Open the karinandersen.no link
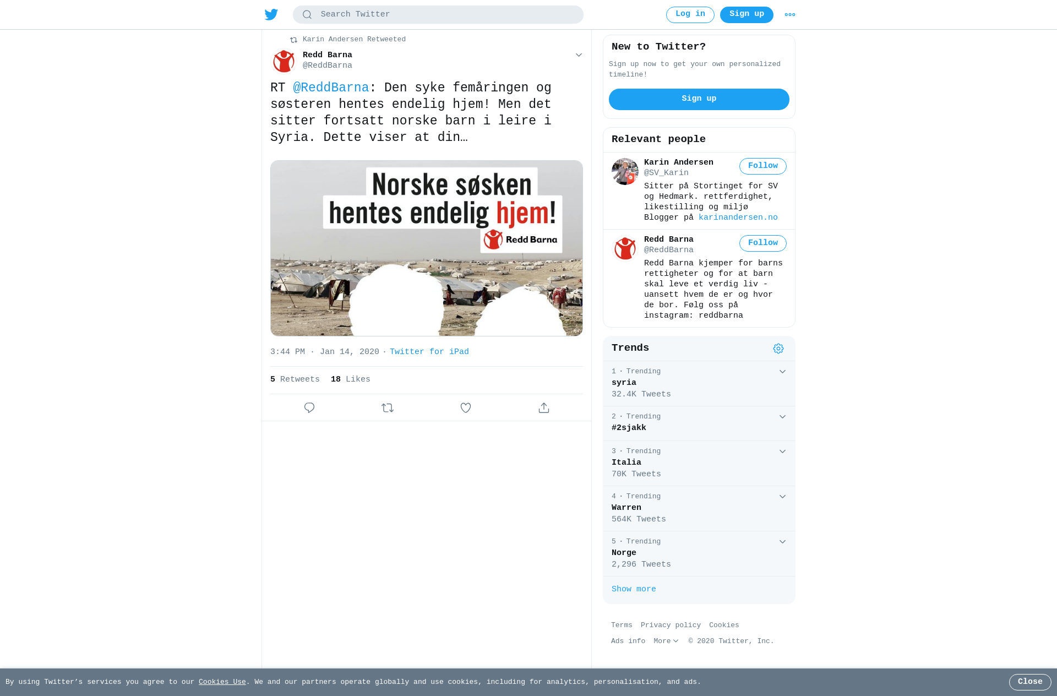The image size is (1057, 696). coord(738,218)
